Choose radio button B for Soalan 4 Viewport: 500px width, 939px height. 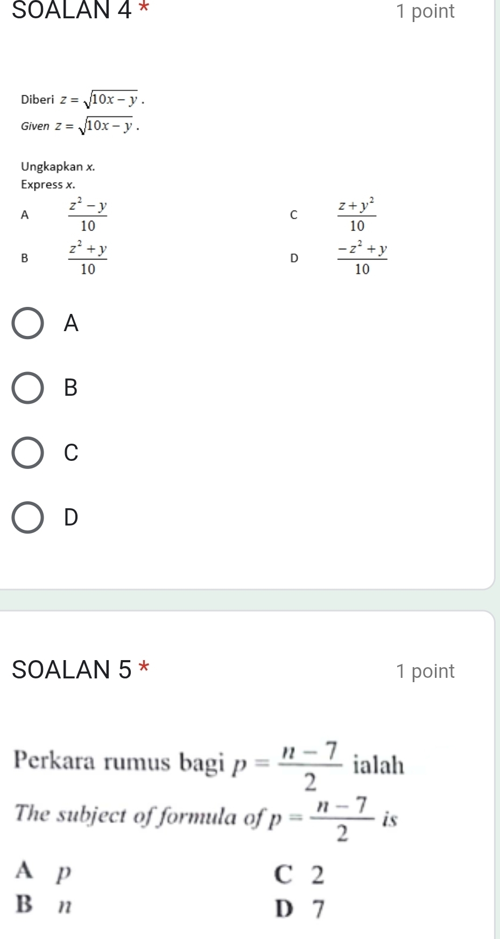click(x=28, y=388)
